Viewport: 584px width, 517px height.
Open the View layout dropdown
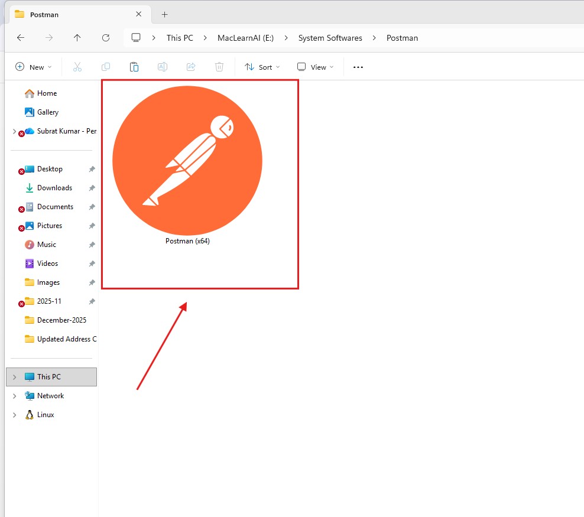(316, 67)
